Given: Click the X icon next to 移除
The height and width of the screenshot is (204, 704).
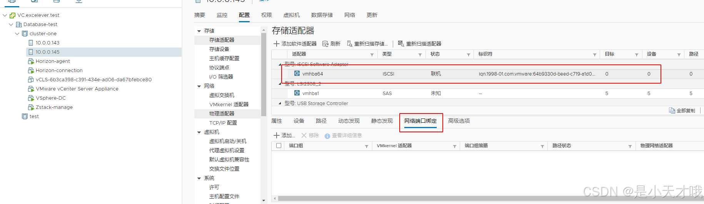Looking at the screenshot, I should [304, 135].
